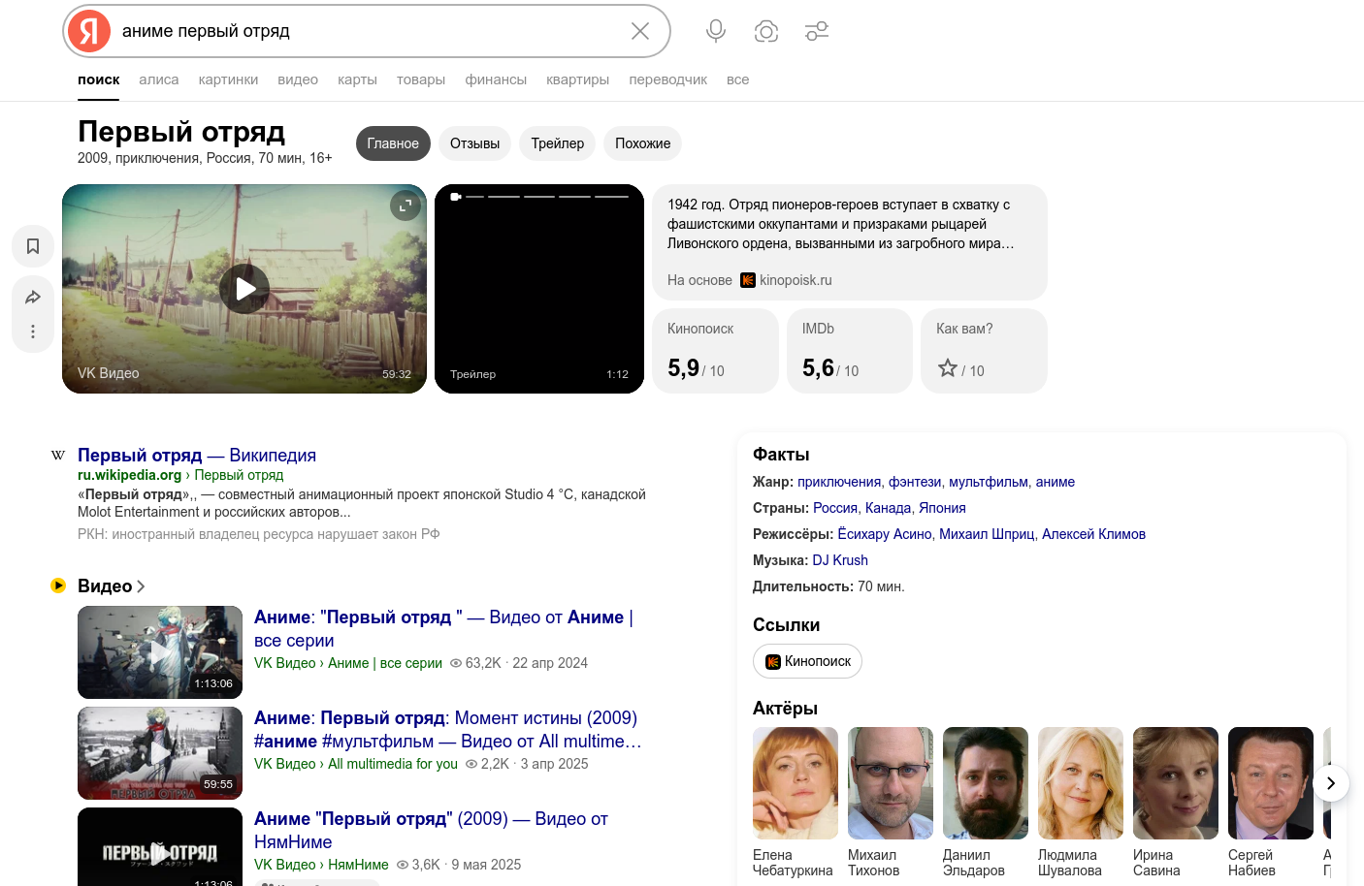Expand the VK Video player fullscreen

point(406,206)
